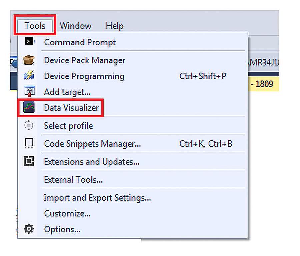The height and width of the screenshot is (256, 300).
Task: Open External Tools... menu entry
Action: (x=73, y=180)
